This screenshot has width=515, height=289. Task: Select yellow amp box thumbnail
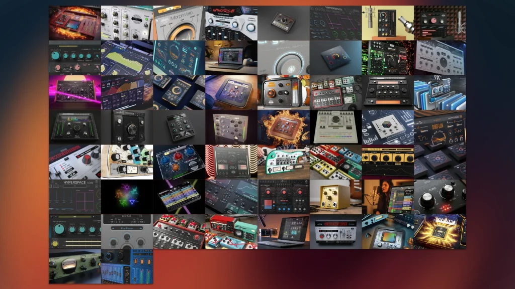click(x=335, y=197)
